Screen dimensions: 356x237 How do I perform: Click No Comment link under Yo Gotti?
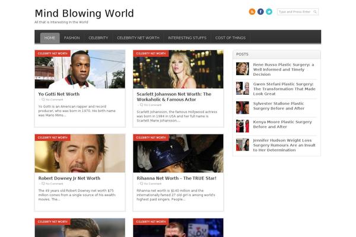54,100
